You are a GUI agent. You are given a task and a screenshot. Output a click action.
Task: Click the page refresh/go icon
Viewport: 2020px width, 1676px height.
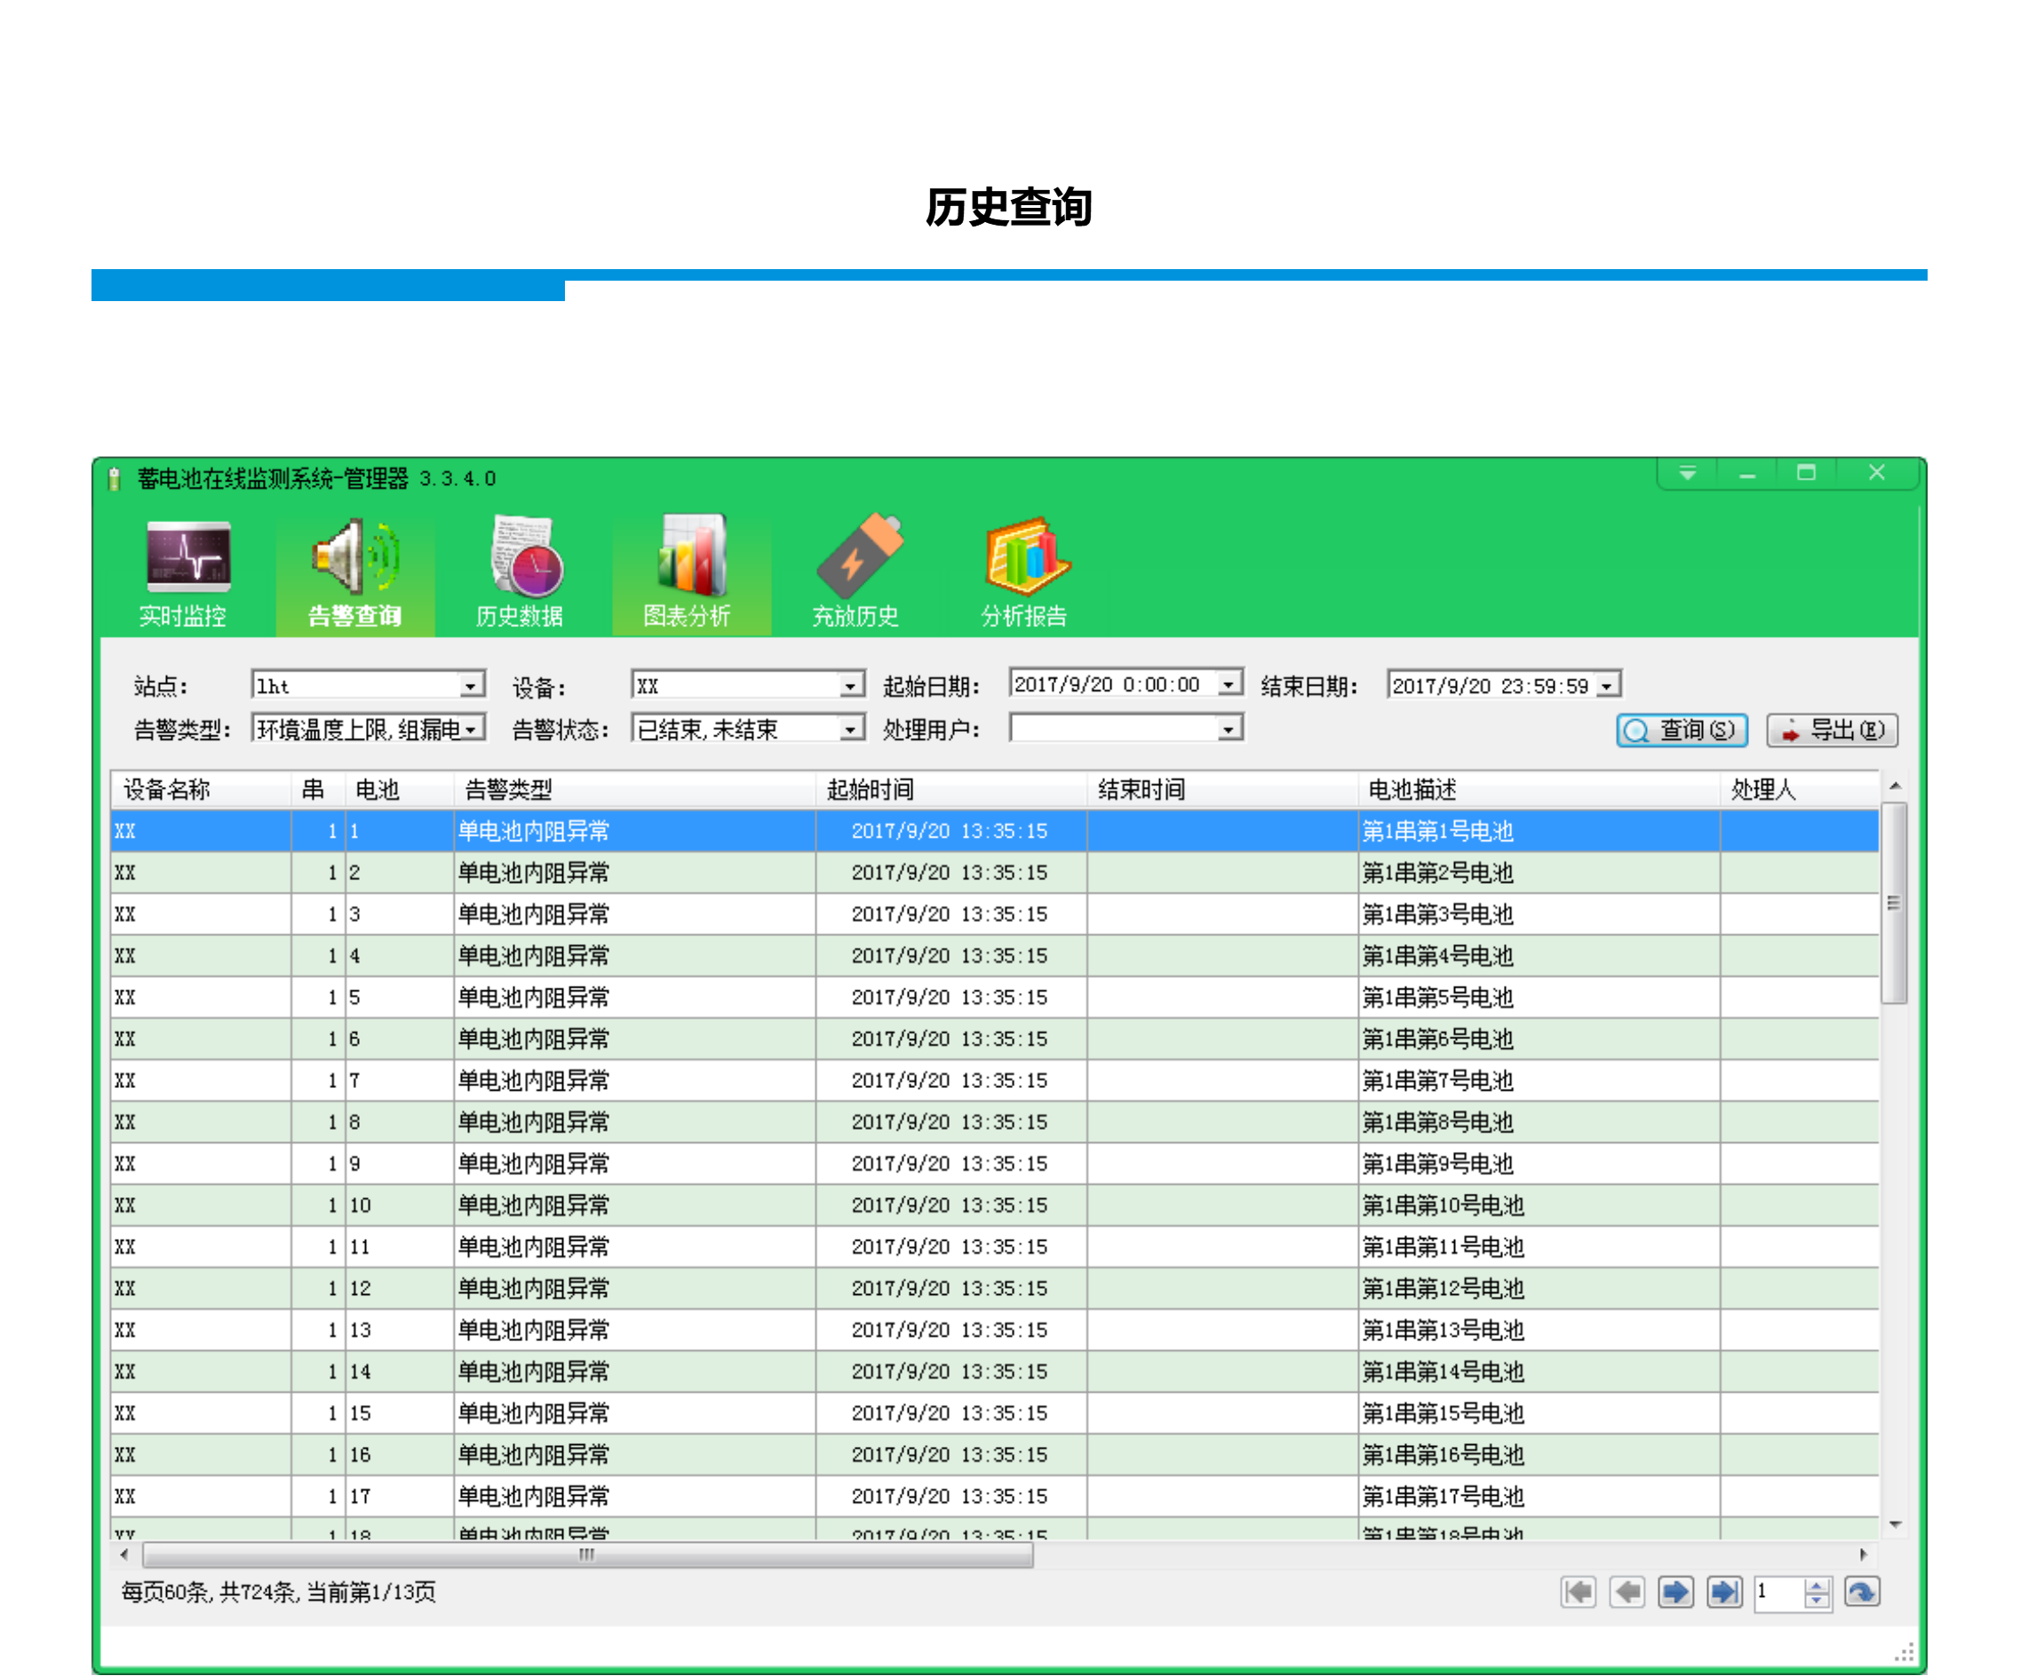pyautogui.click(x=1861, y=1592)
